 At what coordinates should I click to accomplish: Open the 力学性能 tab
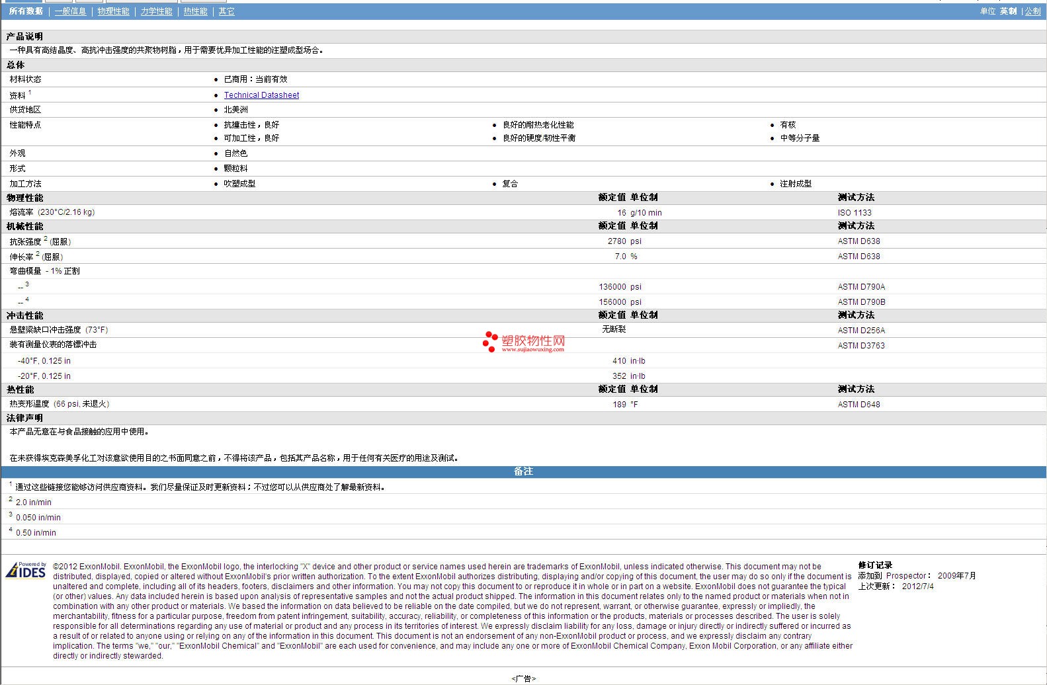(x=156, y=11)
